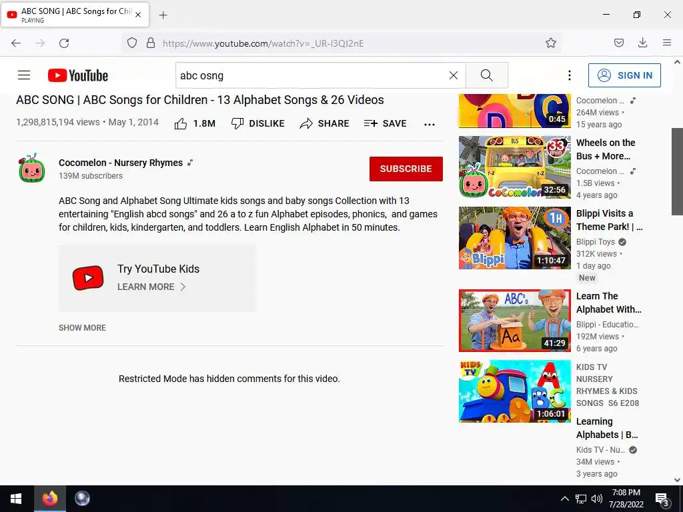Click Kids TV - Nu... channel name

(601, 450)
